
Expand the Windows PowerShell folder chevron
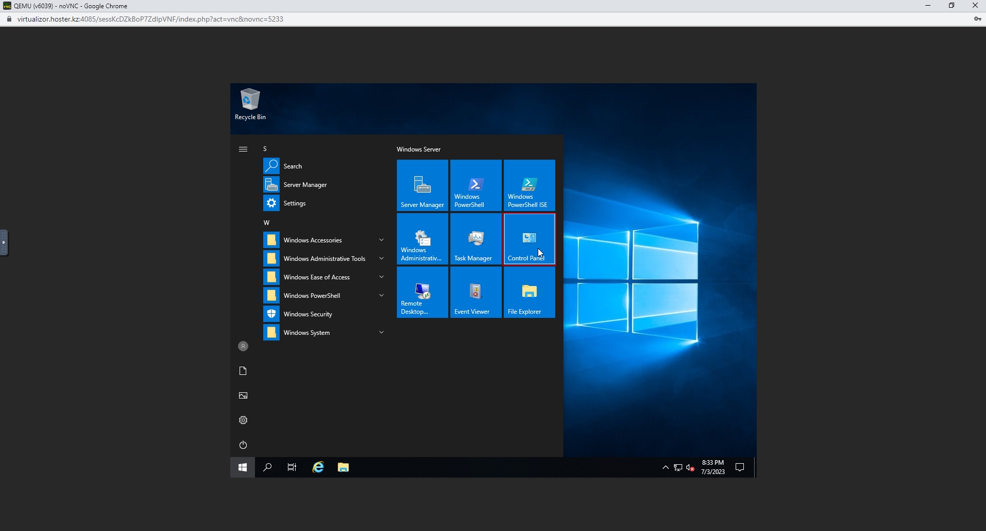coord(381,295)
